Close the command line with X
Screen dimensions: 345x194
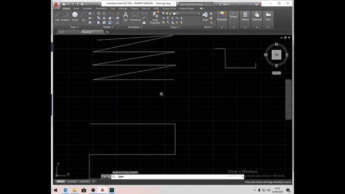[x=105, y=177]
